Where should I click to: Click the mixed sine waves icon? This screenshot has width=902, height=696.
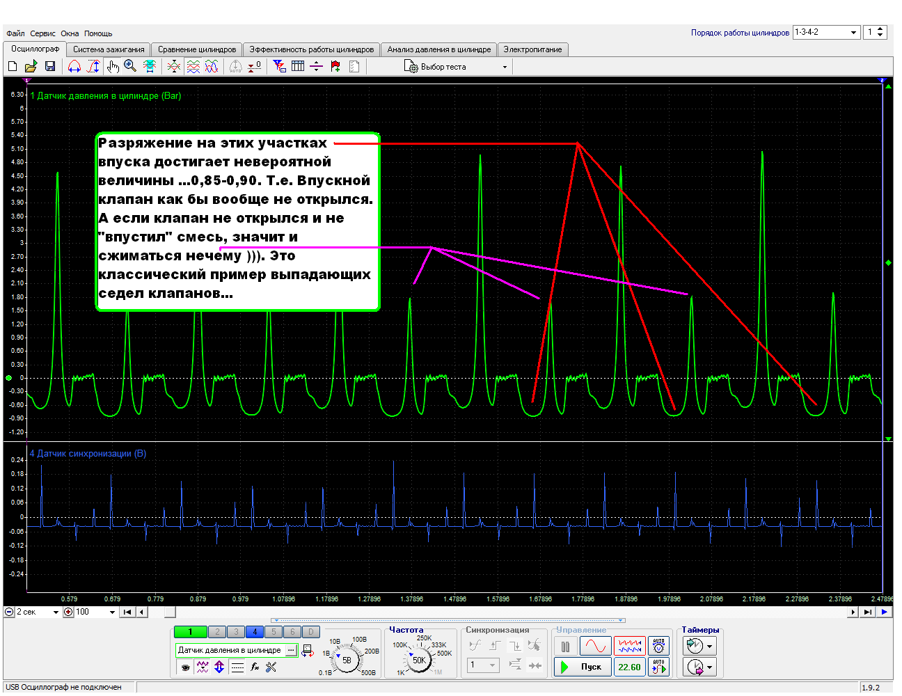(x=212, y=66)
